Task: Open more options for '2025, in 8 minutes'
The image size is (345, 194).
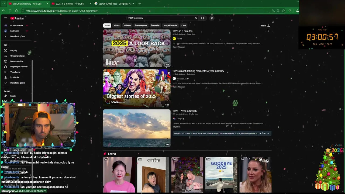Action: 268,31
